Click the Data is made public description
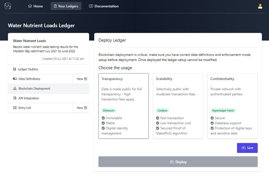Image resolution: width=269 pixels, height=177 pixels. [x=122, y=94]
